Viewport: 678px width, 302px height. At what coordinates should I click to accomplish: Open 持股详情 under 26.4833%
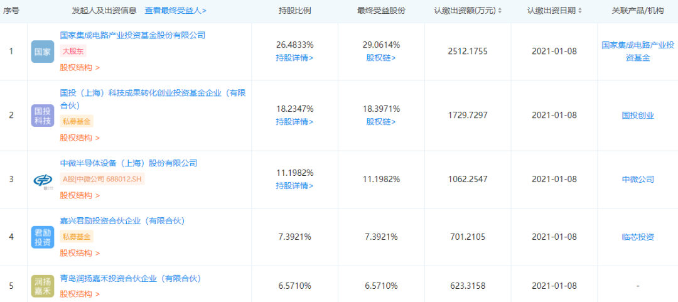pyautogui.click(x=294, y=58)
